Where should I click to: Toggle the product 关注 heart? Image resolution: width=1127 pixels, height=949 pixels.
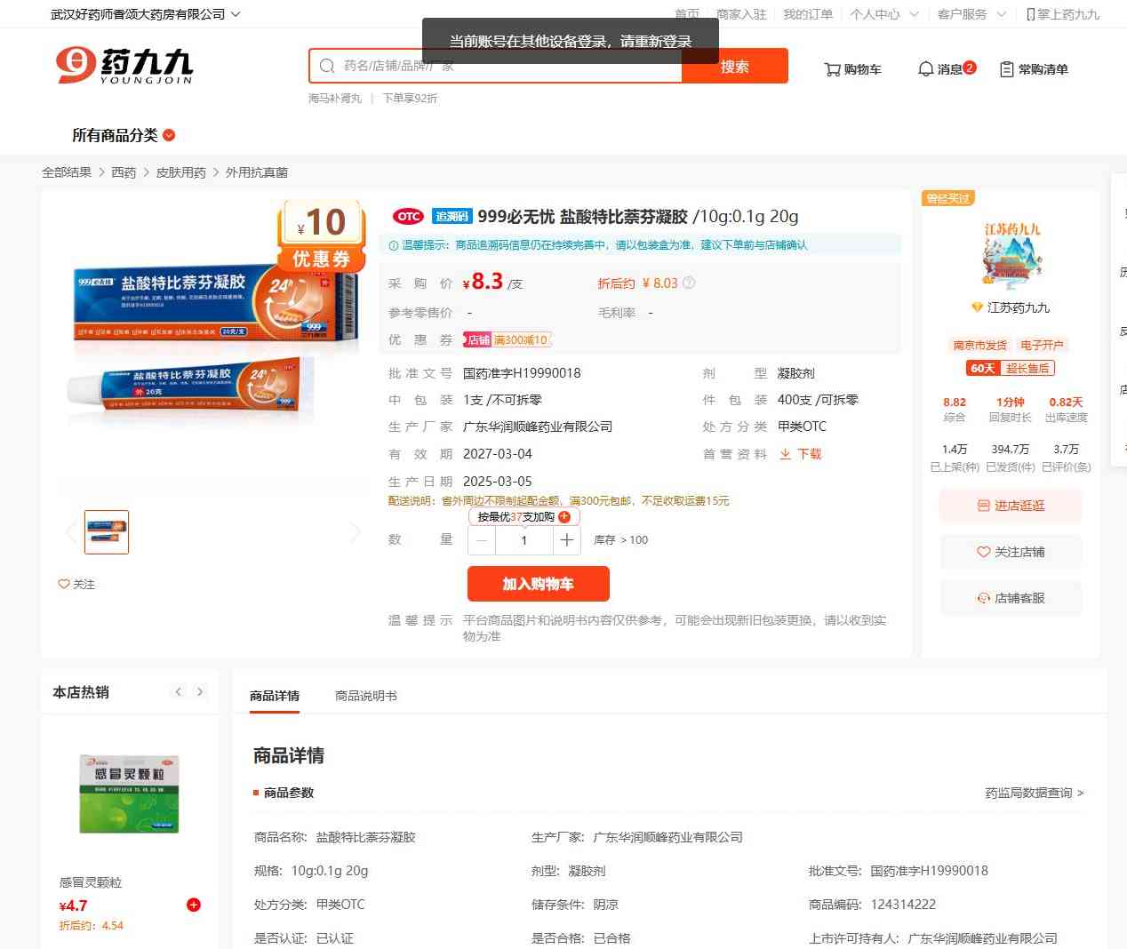pos(64,584)
